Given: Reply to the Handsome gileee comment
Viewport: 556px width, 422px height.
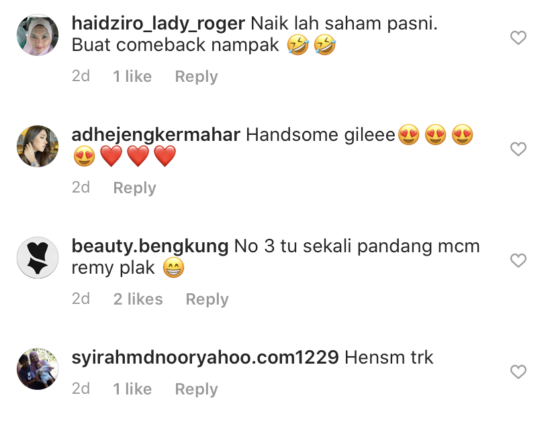Looking at the screenshot, I should click(135, 188).
